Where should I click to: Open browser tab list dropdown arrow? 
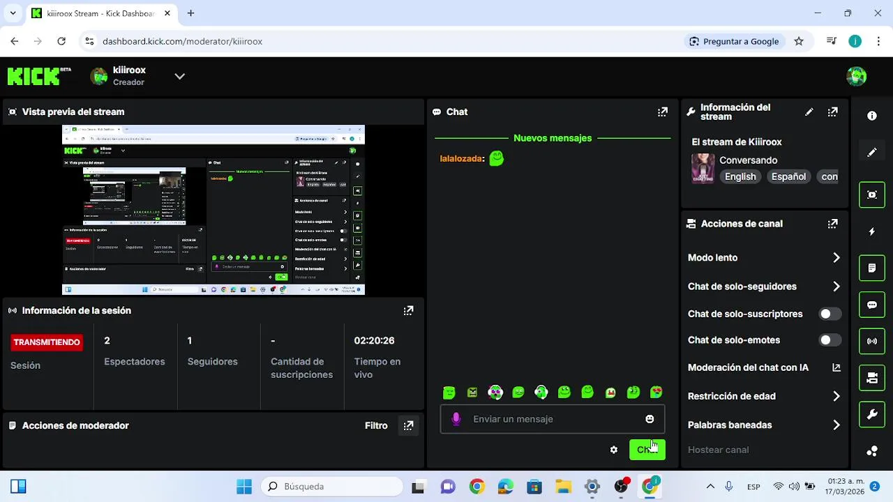(x=13, y=13)
